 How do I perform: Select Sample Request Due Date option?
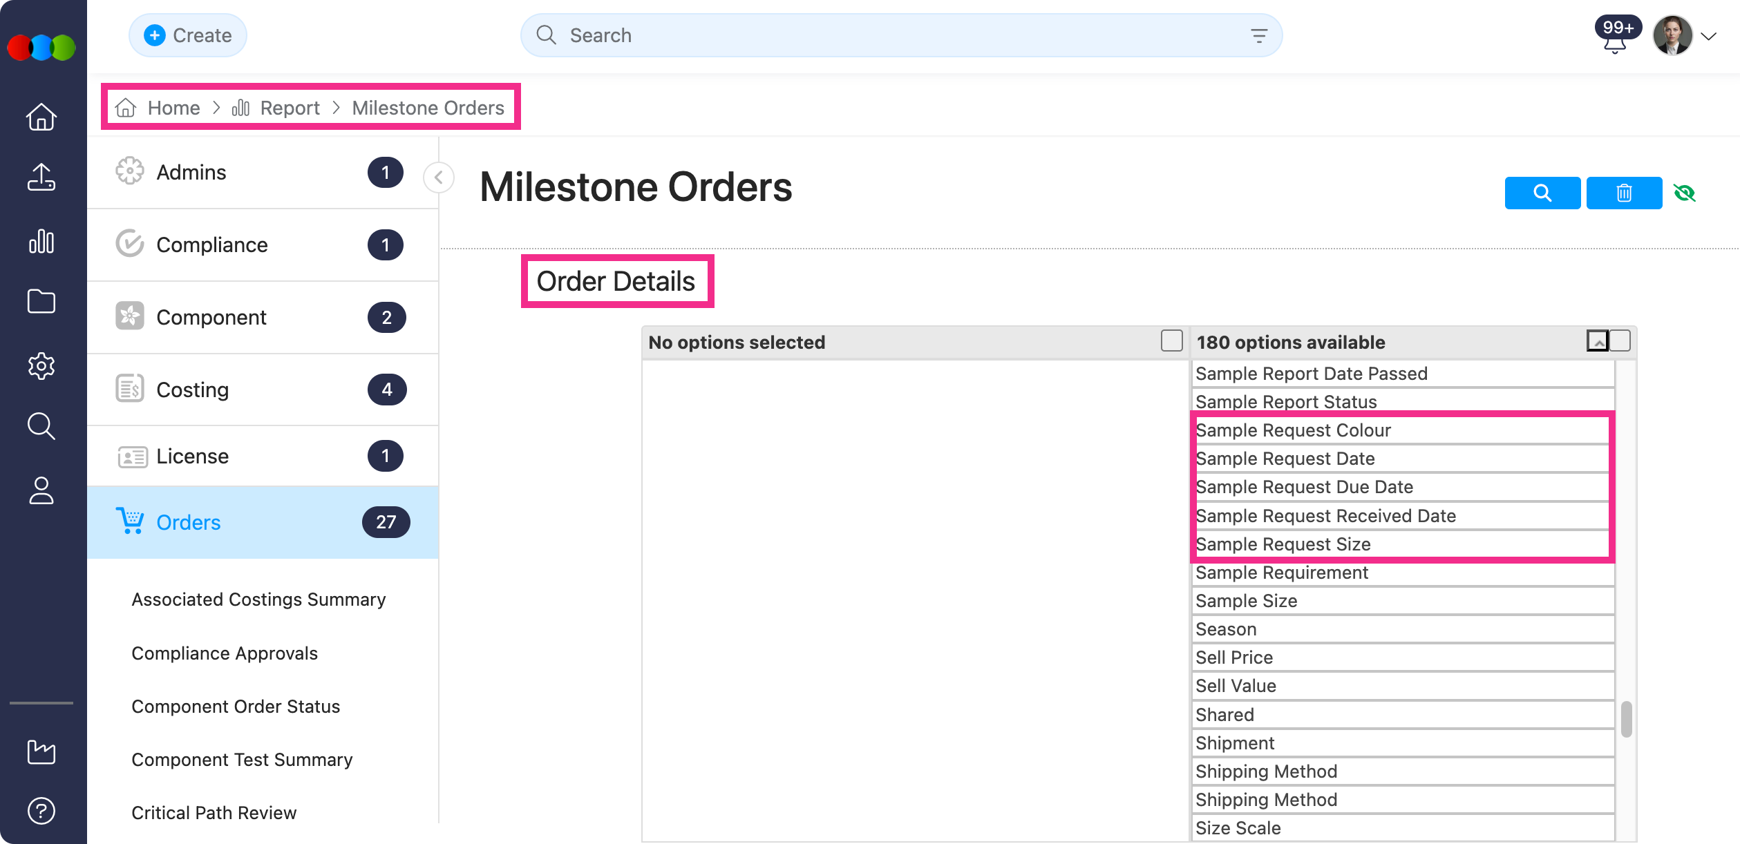coord(1304,487)
